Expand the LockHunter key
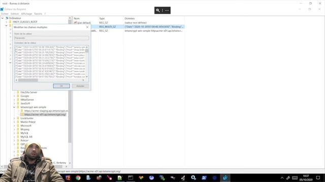 [x=14, y=118]
